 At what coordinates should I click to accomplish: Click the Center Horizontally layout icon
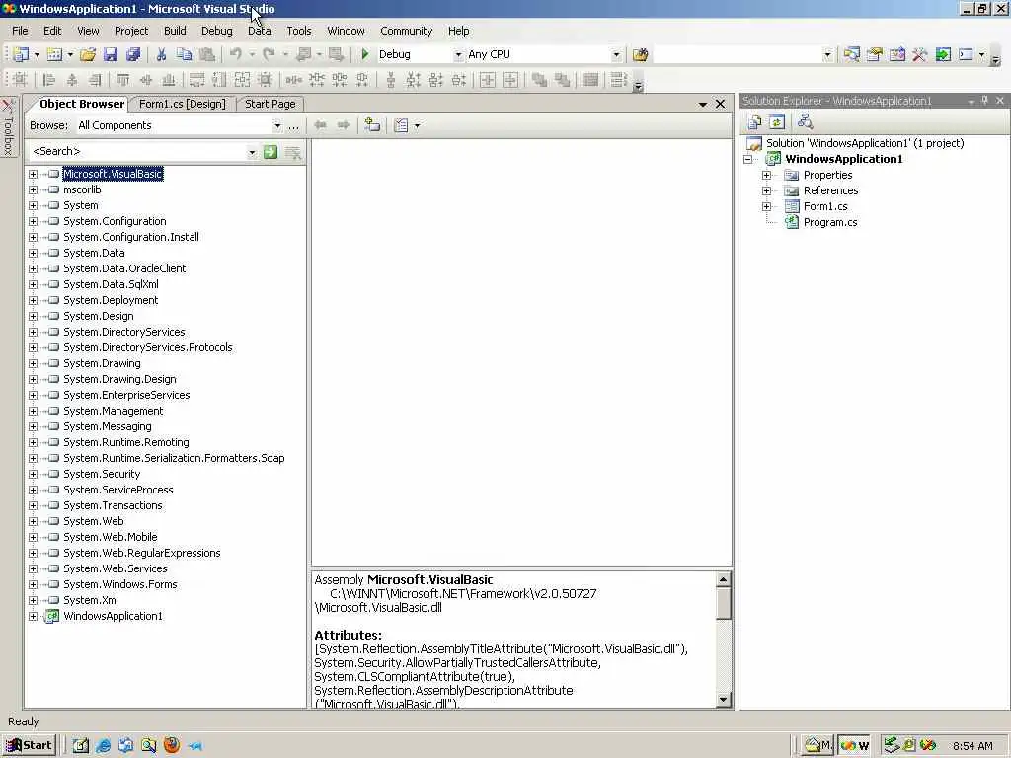(488, 80)
